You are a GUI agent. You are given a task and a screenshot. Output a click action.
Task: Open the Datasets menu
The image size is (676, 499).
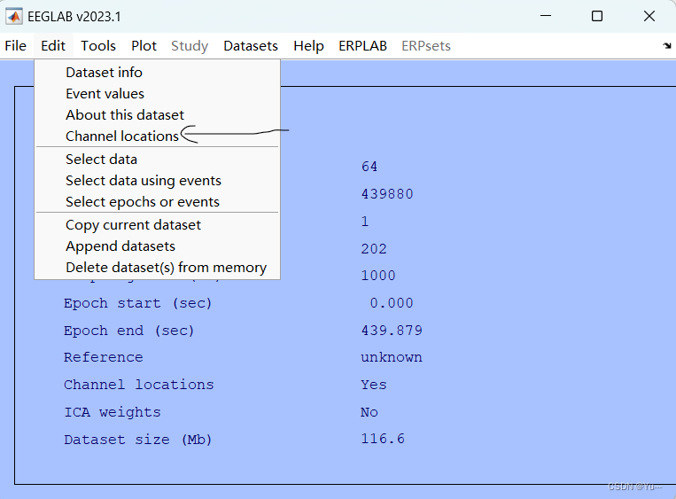251,46
